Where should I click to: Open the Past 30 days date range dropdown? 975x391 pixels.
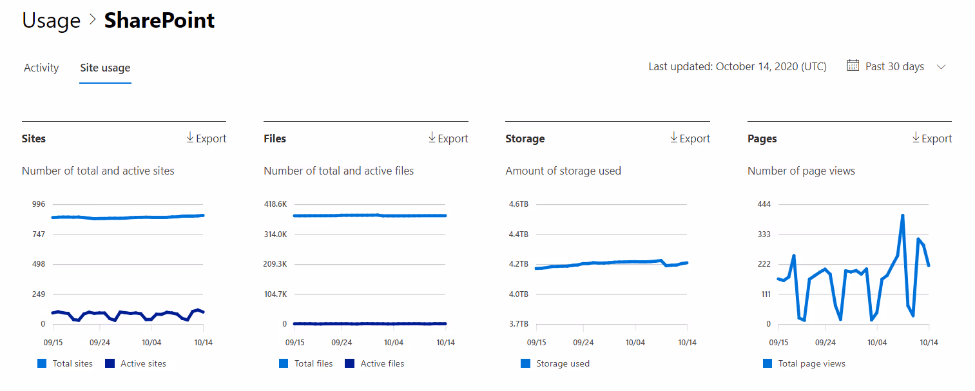click(896, 66)
